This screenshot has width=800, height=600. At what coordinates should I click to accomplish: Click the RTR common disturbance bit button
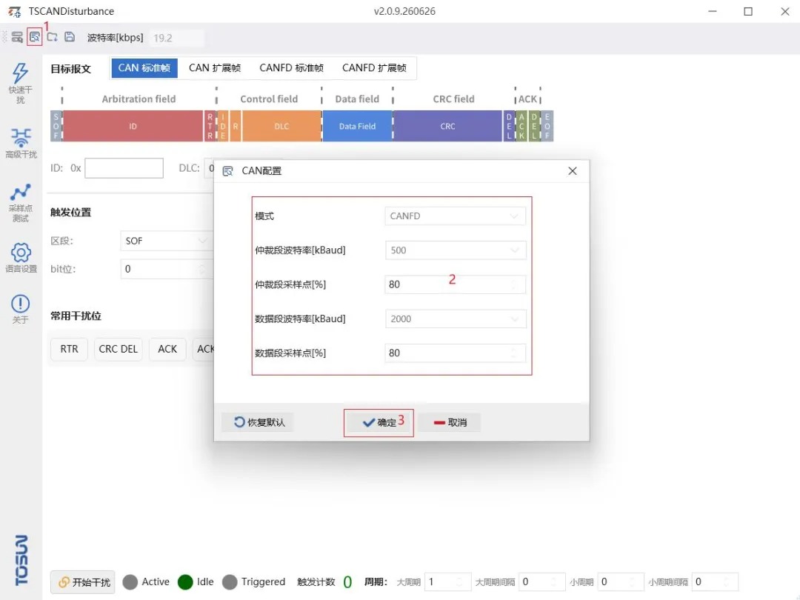point(70,349)
